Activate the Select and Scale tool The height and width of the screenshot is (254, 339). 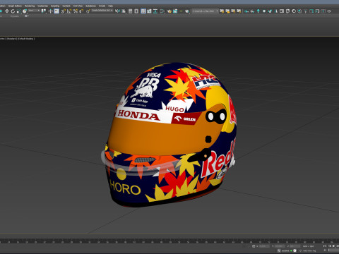[18, 11]
